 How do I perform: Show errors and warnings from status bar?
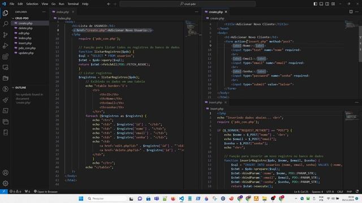point(15,192)
